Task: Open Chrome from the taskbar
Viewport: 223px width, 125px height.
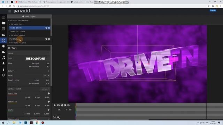Action: 37,123
